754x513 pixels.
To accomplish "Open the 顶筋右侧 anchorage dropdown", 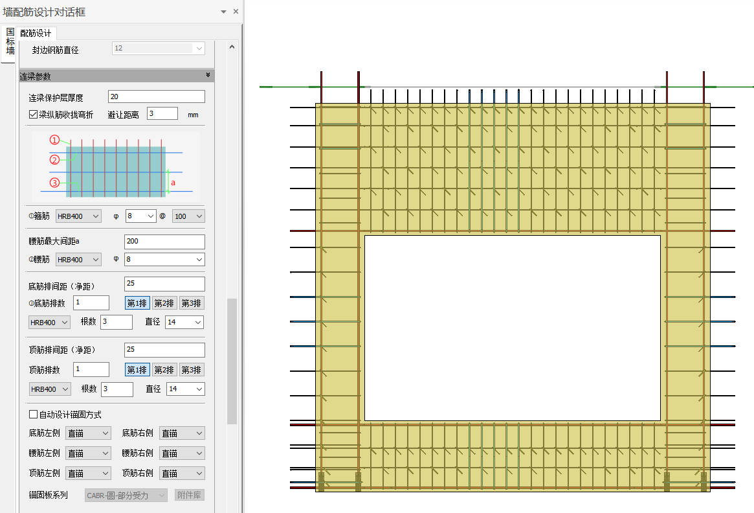I will click(x=182, y=473).
